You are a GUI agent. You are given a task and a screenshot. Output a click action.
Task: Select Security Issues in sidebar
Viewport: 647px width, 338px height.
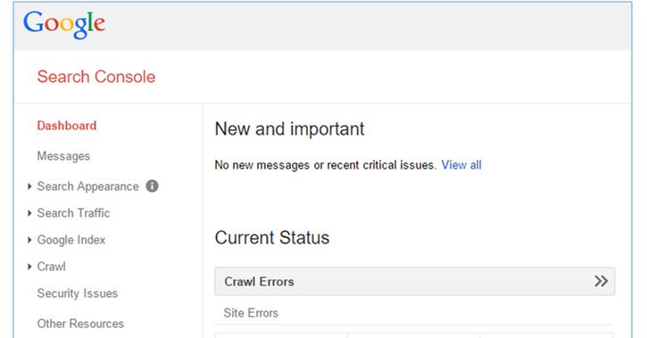[x=78, y=293]
